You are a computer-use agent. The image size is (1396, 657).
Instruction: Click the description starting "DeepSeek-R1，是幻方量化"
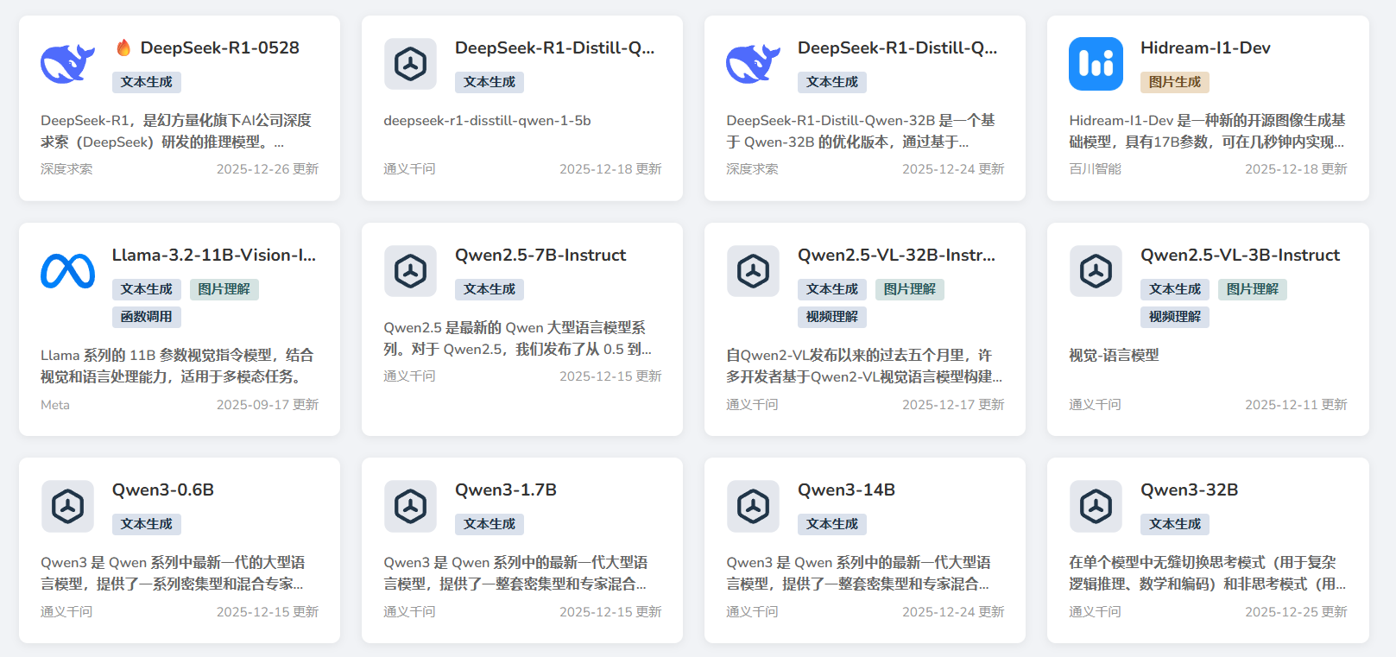[177, 131]
